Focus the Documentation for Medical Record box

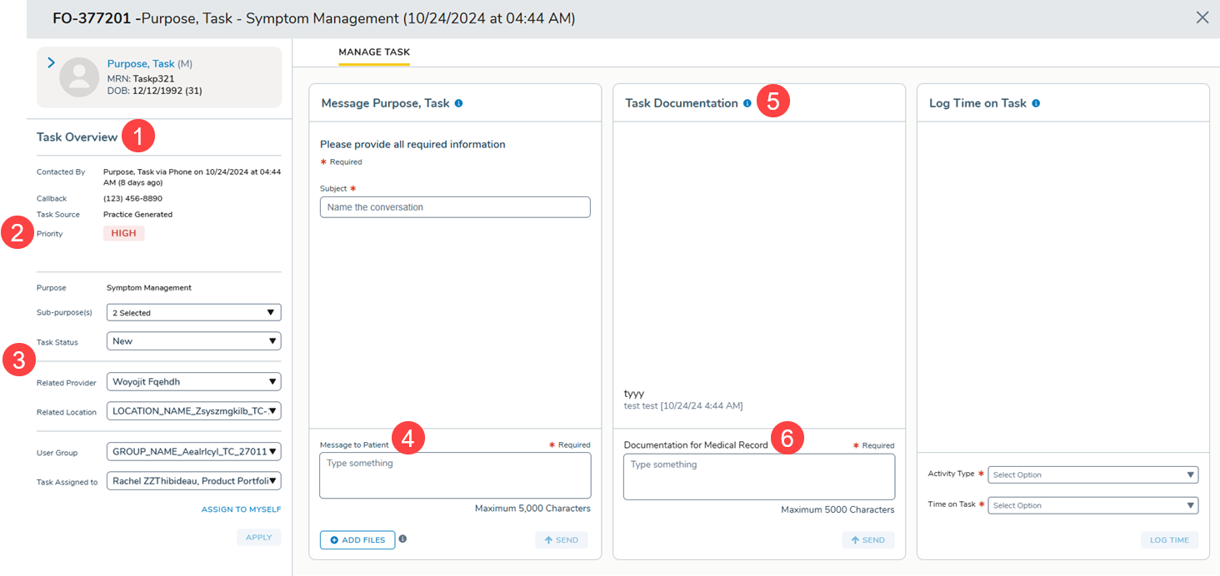tap(758, 477)
